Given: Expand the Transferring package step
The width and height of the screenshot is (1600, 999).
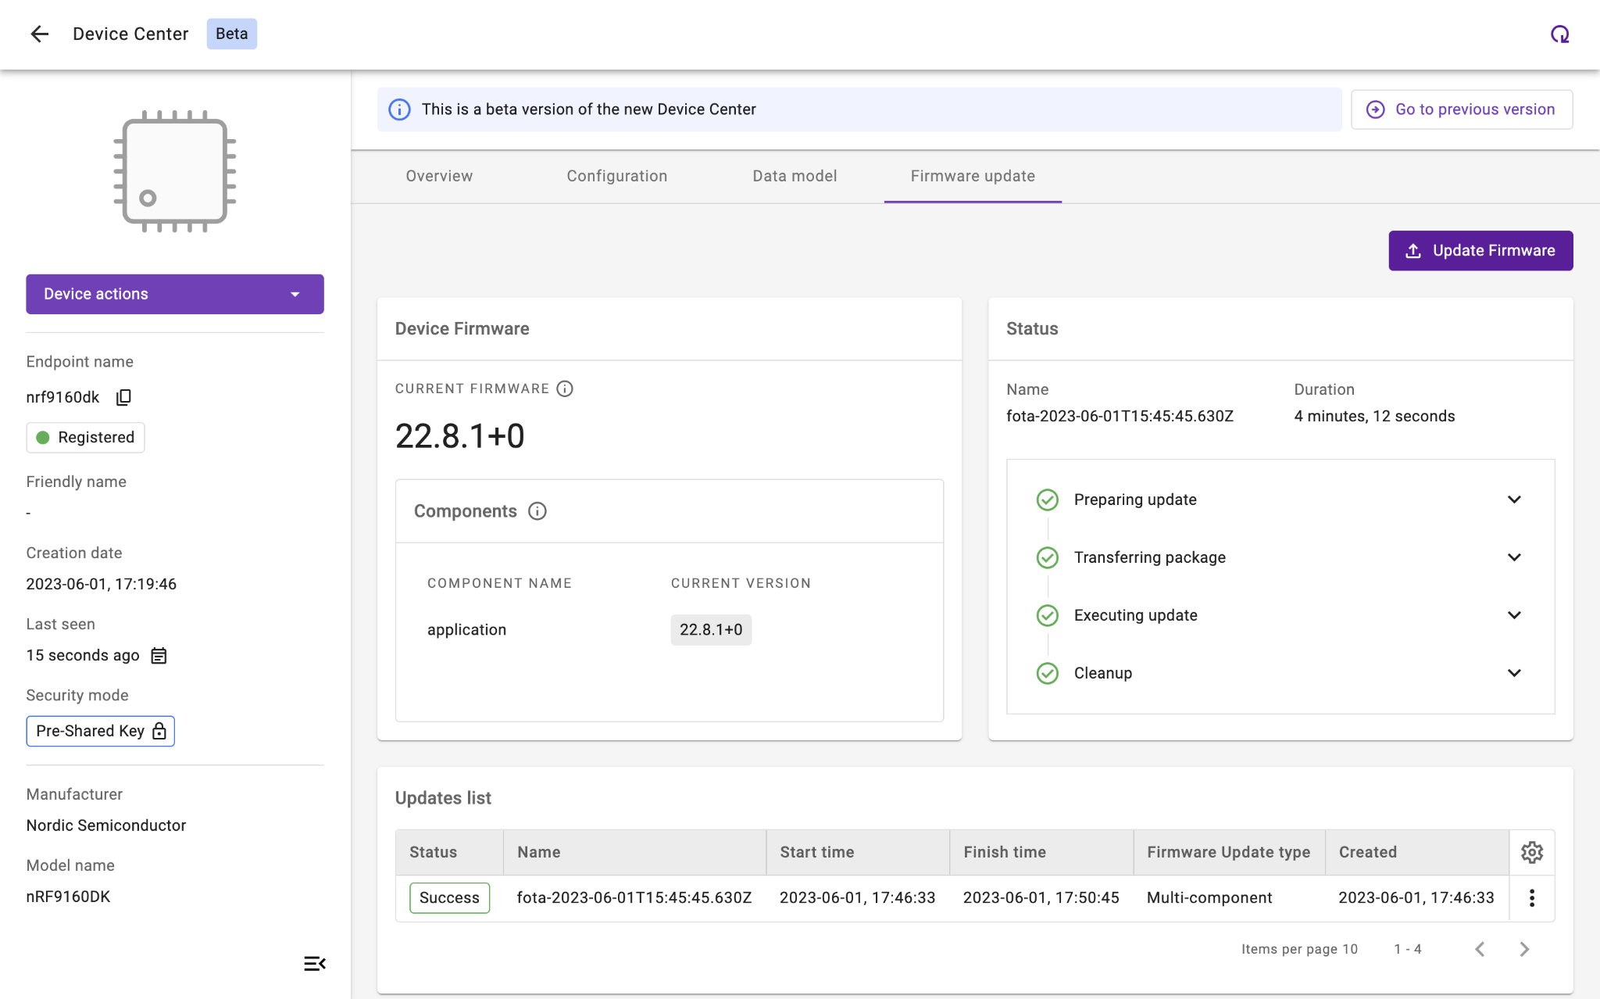Looking at the screenshot, I should pos(1514,557).
